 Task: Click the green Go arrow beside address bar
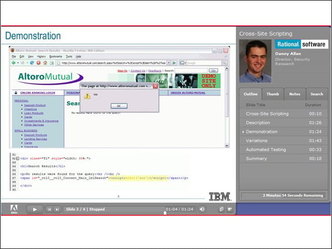(174, 63)
